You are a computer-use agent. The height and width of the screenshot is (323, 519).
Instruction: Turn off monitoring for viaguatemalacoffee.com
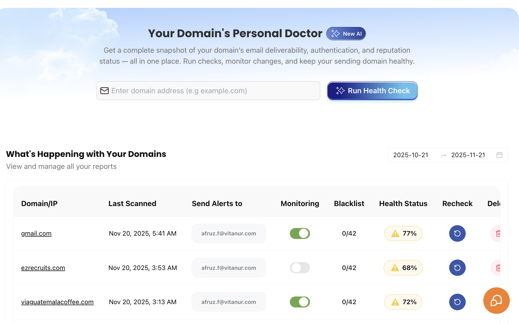[x=300, y=302]
